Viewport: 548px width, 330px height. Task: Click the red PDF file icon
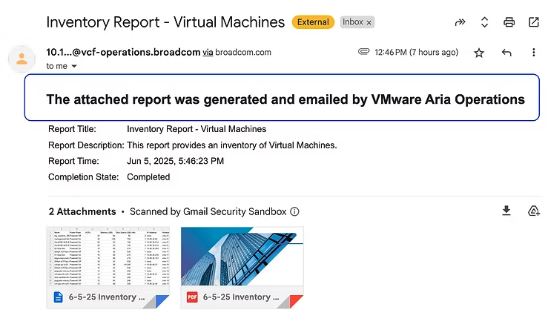pyautogui.click(x=192, y=297)
